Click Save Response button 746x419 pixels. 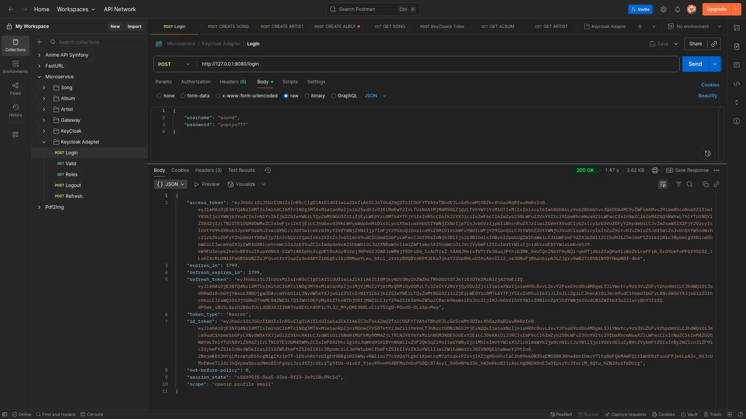click(x=687, y=170)
